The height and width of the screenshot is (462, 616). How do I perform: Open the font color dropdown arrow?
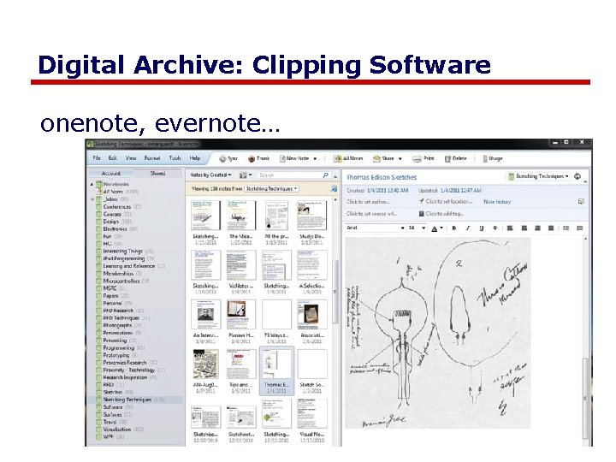coord(442,228)
